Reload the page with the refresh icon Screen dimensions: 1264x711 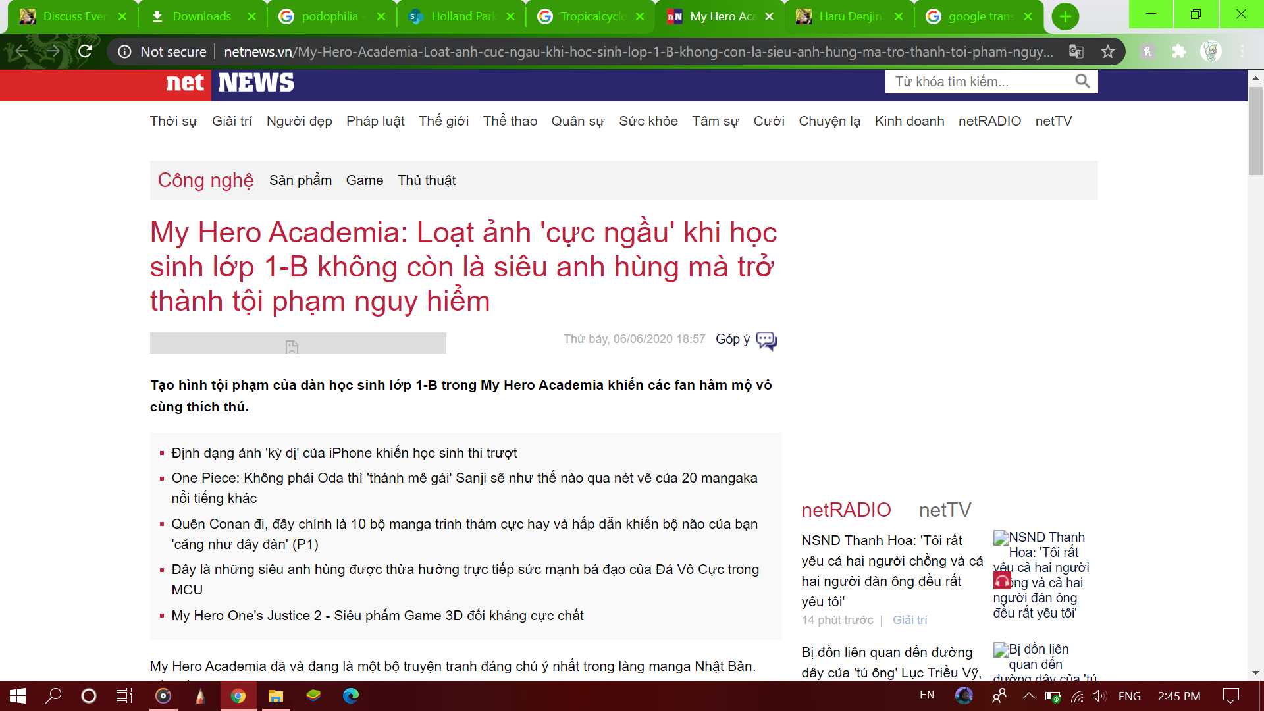click(x=85, y=51)
